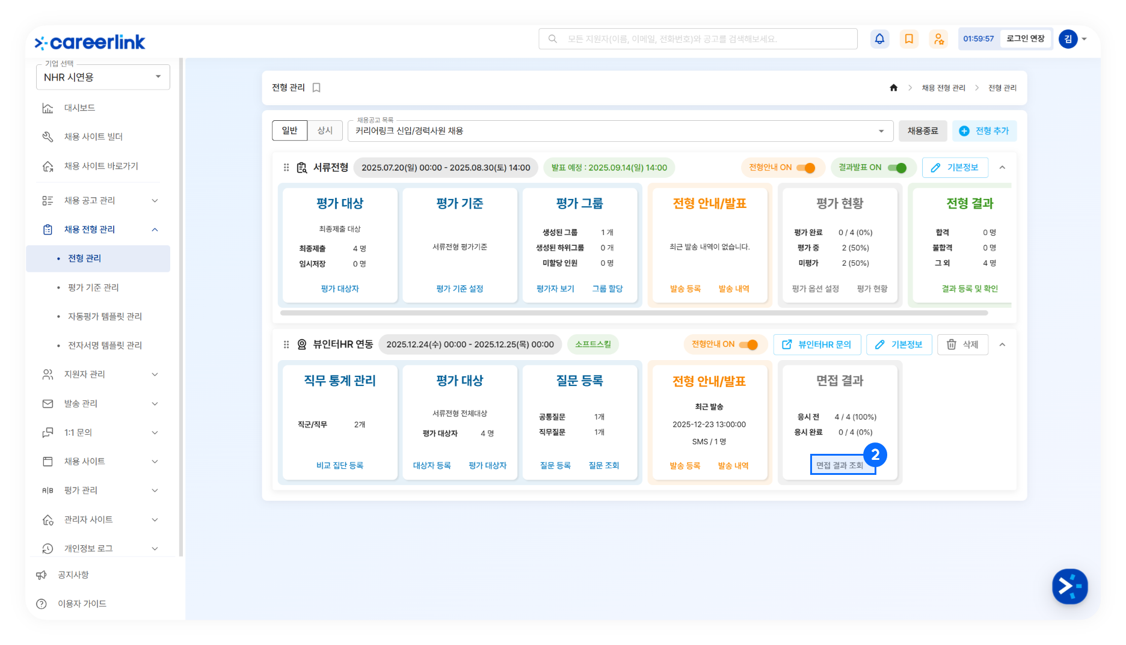Collapse the 서류전형 section chevron
Viewport: 1126px width, 645px height.
coord(1002,168)
